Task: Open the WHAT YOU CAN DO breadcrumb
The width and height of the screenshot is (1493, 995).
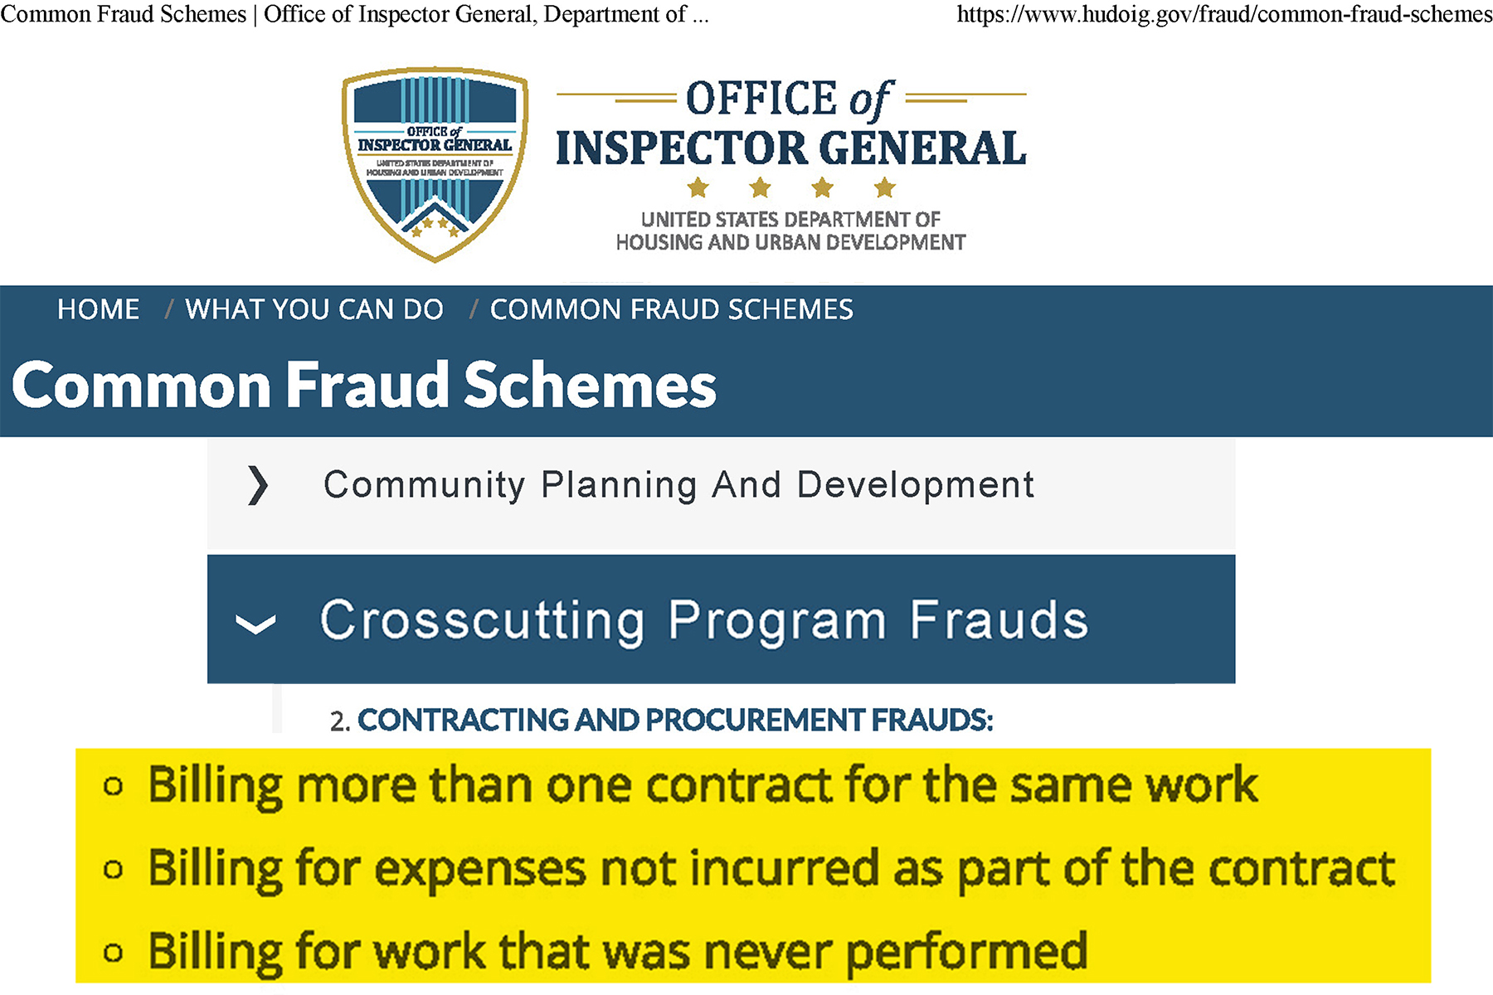Action: tap(314, 309)
